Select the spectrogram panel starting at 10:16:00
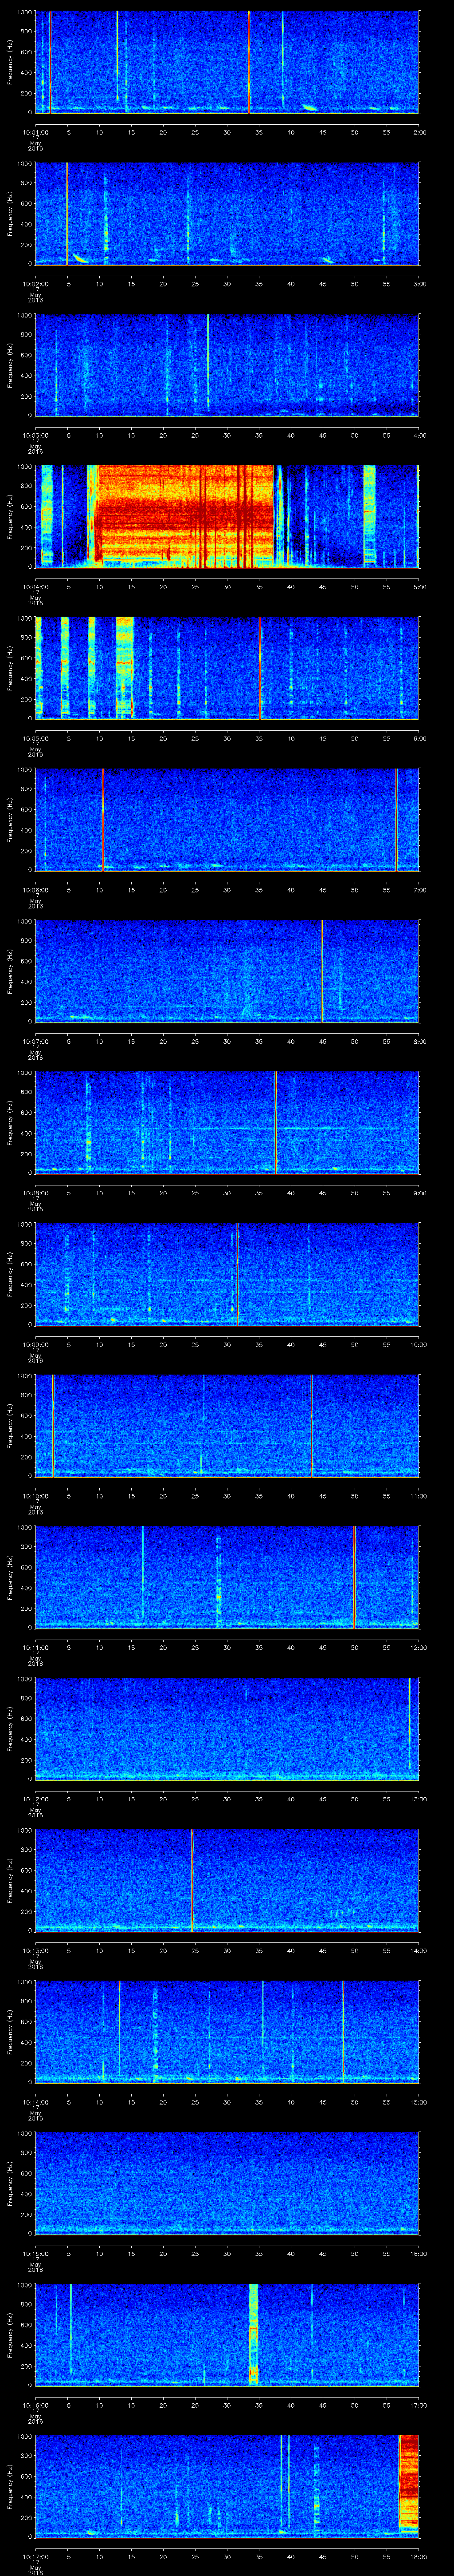This screenshot has height=2576, width=454. [x=227, y=2334]
